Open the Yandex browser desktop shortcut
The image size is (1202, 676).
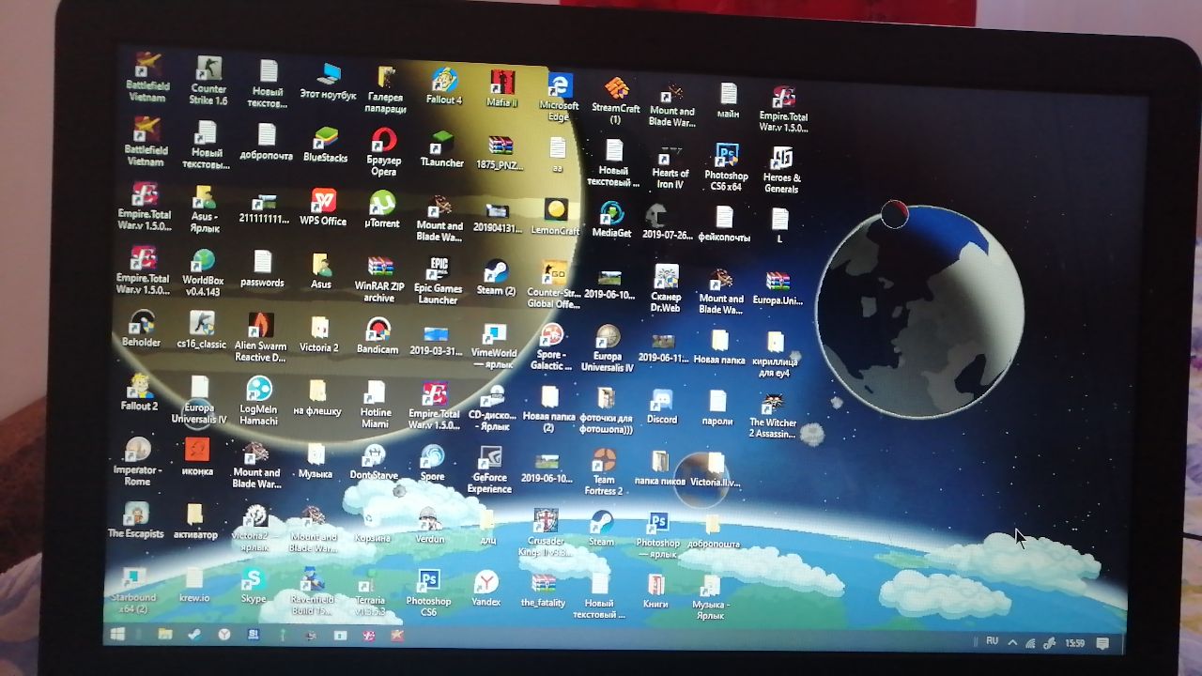486,589
